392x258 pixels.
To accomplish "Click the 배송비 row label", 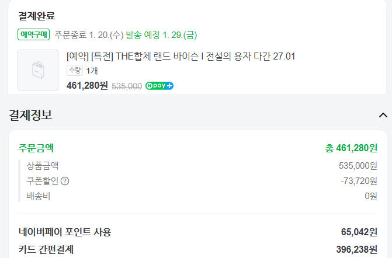I will (x=39, y=196).
